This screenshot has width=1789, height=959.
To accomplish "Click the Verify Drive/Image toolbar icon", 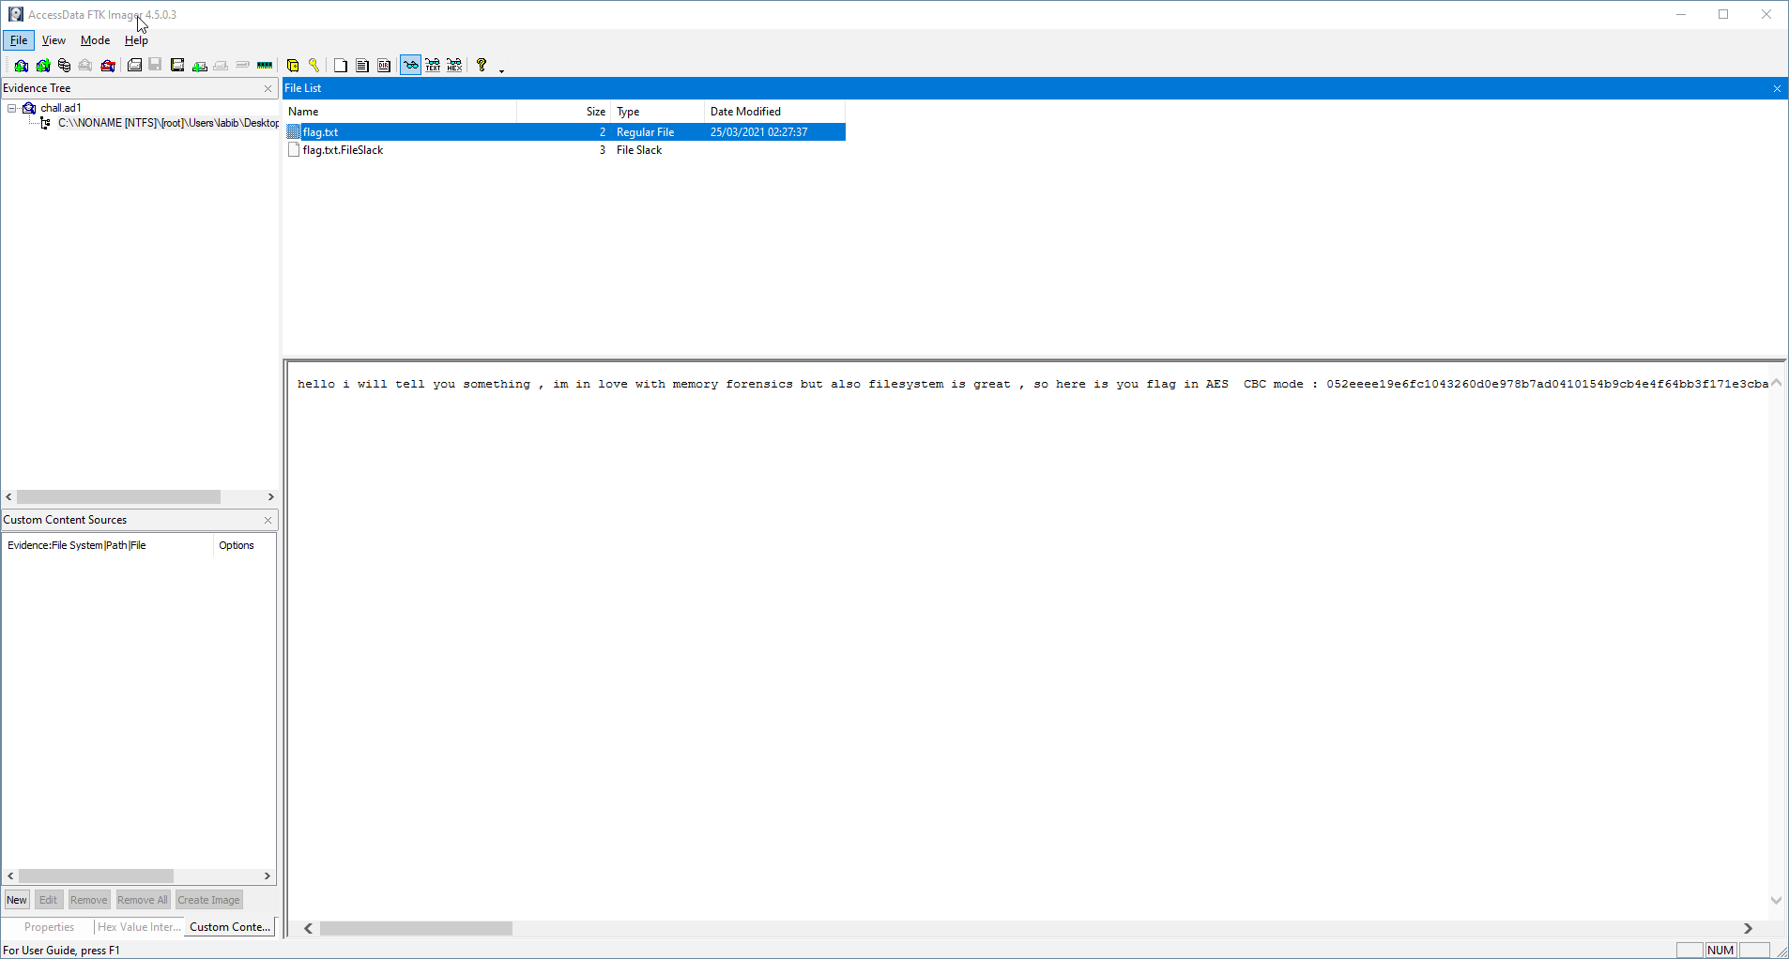I will coord(243,66).
